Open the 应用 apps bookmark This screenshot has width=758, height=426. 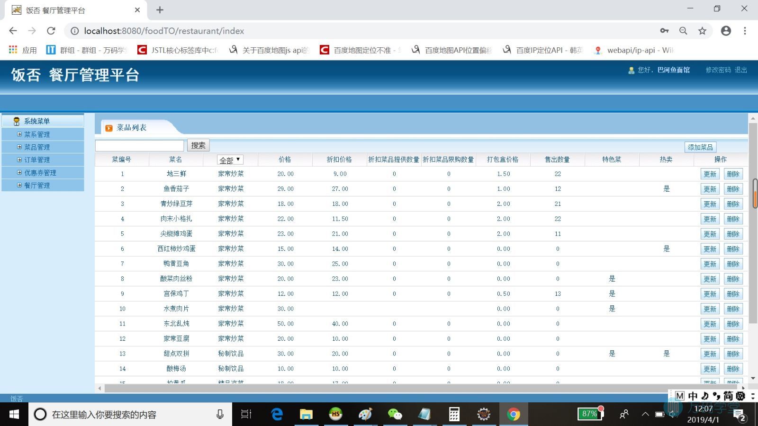point(22,50)
